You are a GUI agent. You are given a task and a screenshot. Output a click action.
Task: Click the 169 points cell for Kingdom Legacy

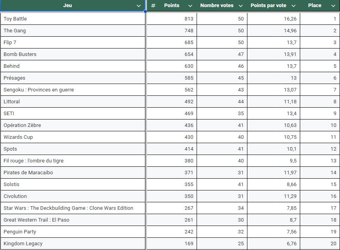(x=172, y=243)
